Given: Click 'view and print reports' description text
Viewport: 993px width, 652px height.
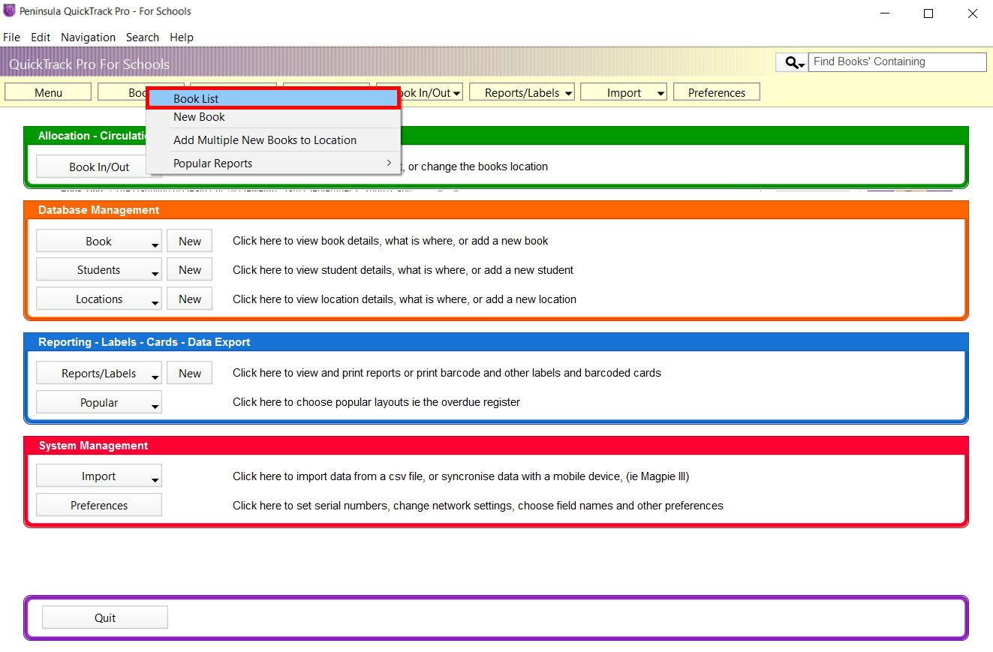Looking at the screenshot, I should click(447, 373).
